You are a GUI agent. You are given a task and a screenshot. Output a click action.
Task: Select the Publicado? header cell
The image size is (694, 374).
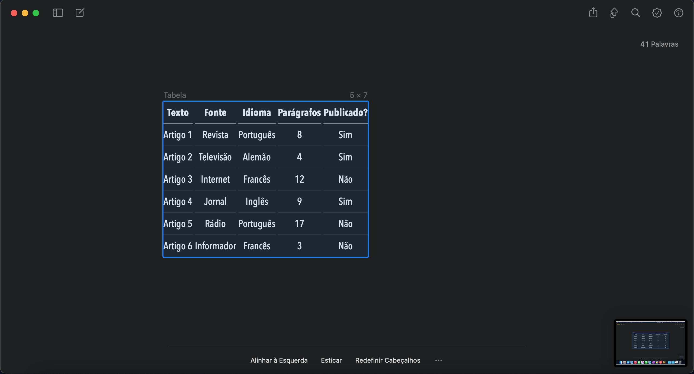click(345, 112)
